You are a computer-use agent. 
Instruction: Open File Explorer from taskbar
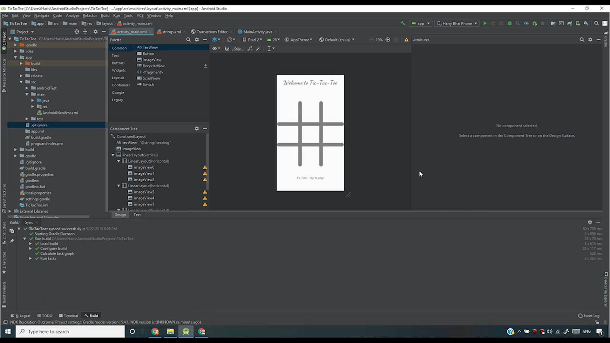pyautogui.click(x=170, y=332)
